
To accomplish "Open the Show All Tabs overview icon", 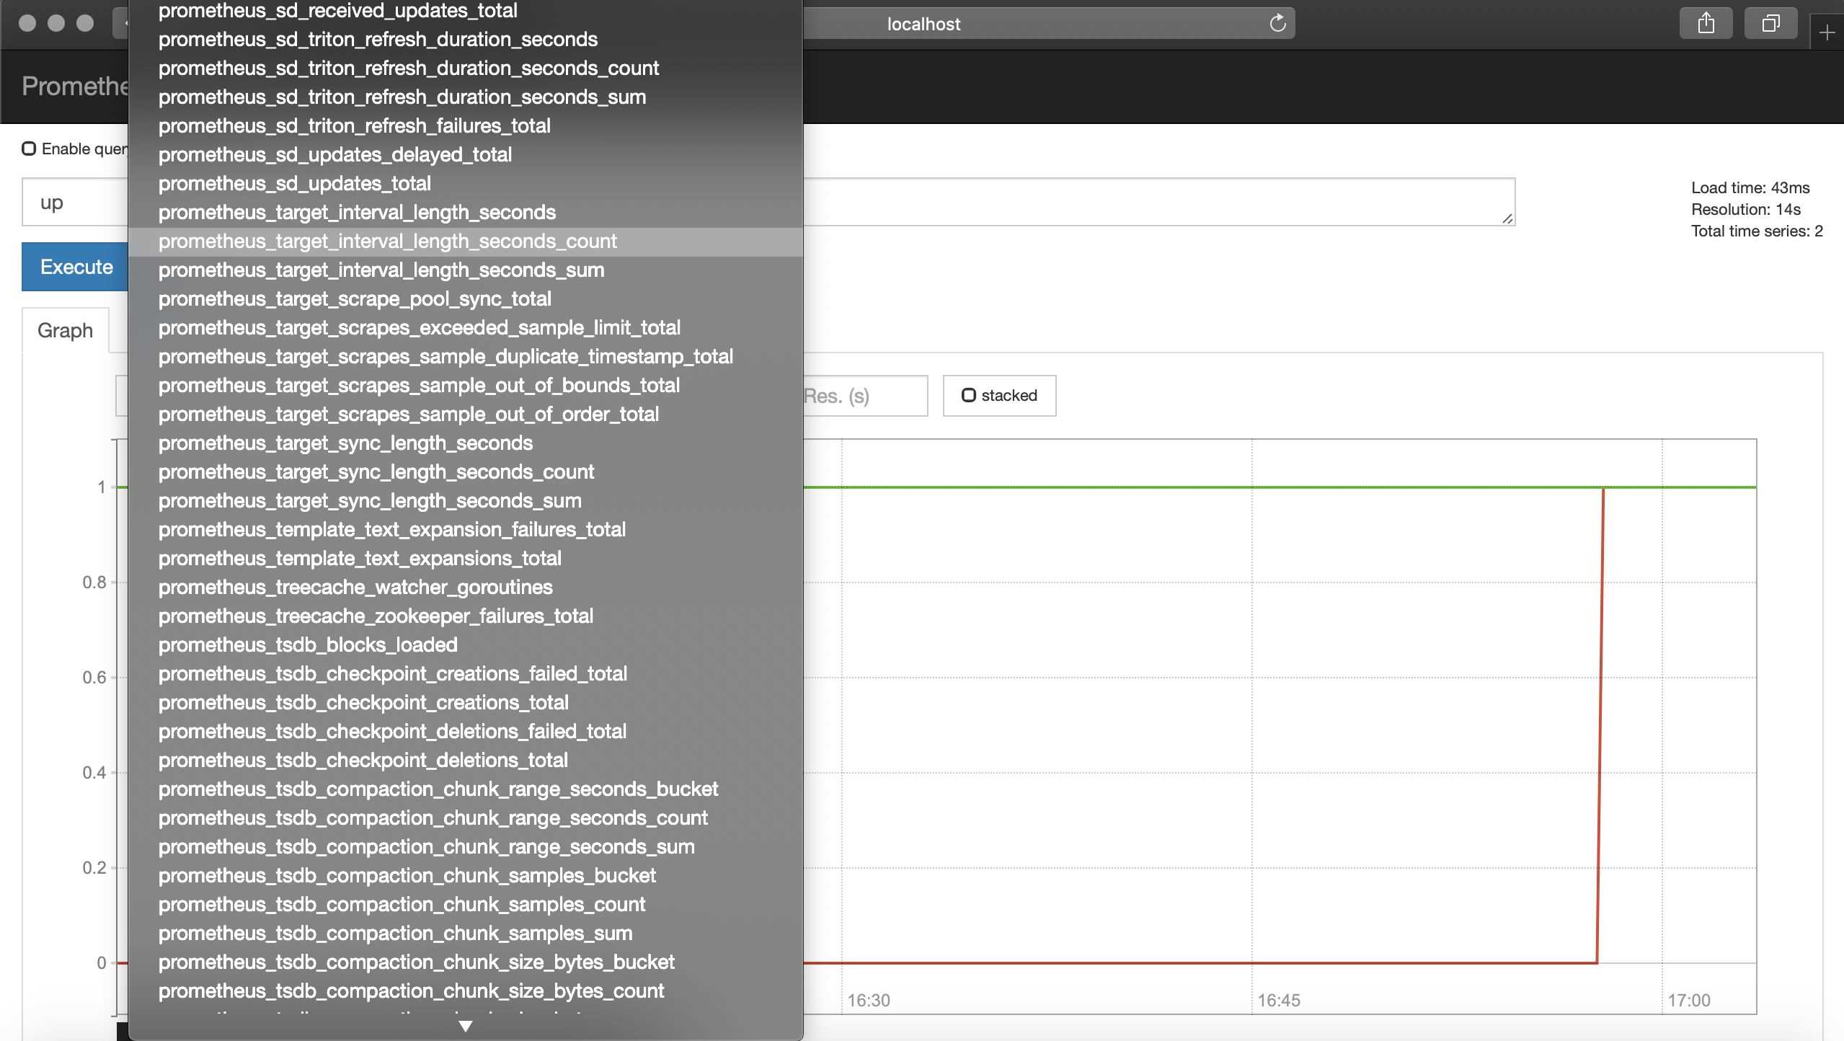I will click(1770, 22).
